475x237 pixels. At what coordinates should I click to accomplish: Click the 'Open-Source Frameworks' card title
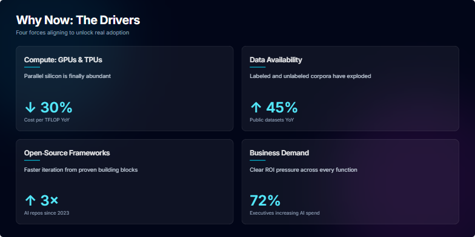[67, 153]
